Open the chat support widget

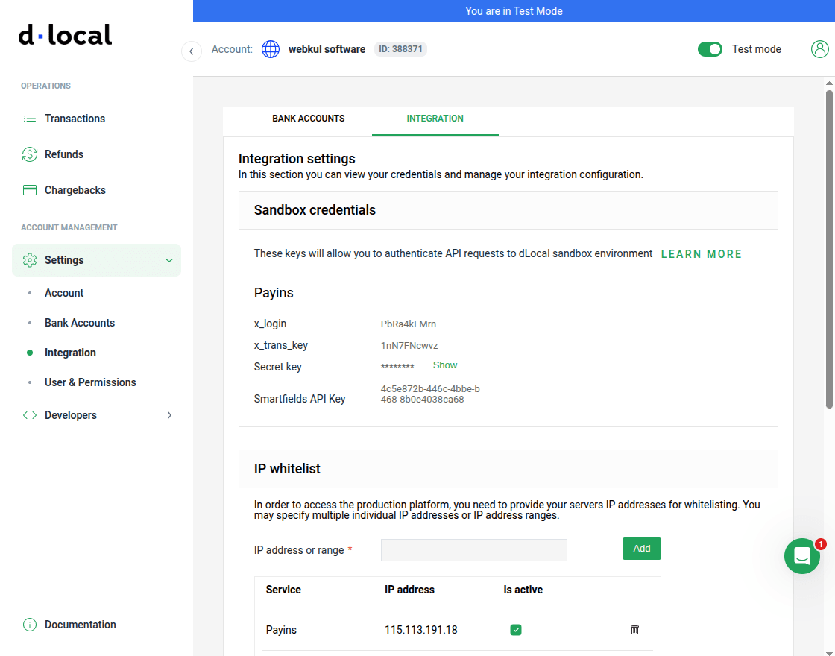(x=801, y=556)
